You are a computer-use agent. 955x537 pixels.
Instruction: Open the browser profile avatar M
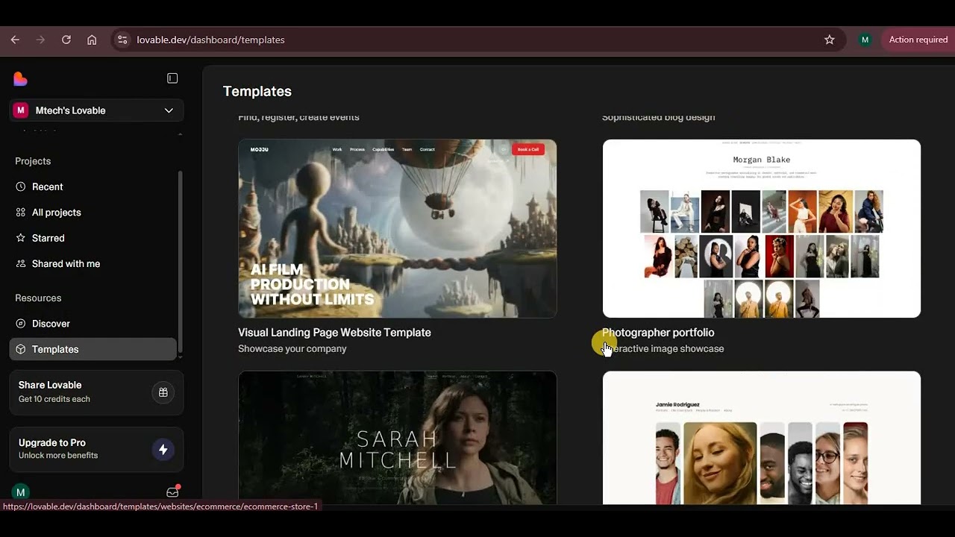pyautogui.click(x=865, y=40)
